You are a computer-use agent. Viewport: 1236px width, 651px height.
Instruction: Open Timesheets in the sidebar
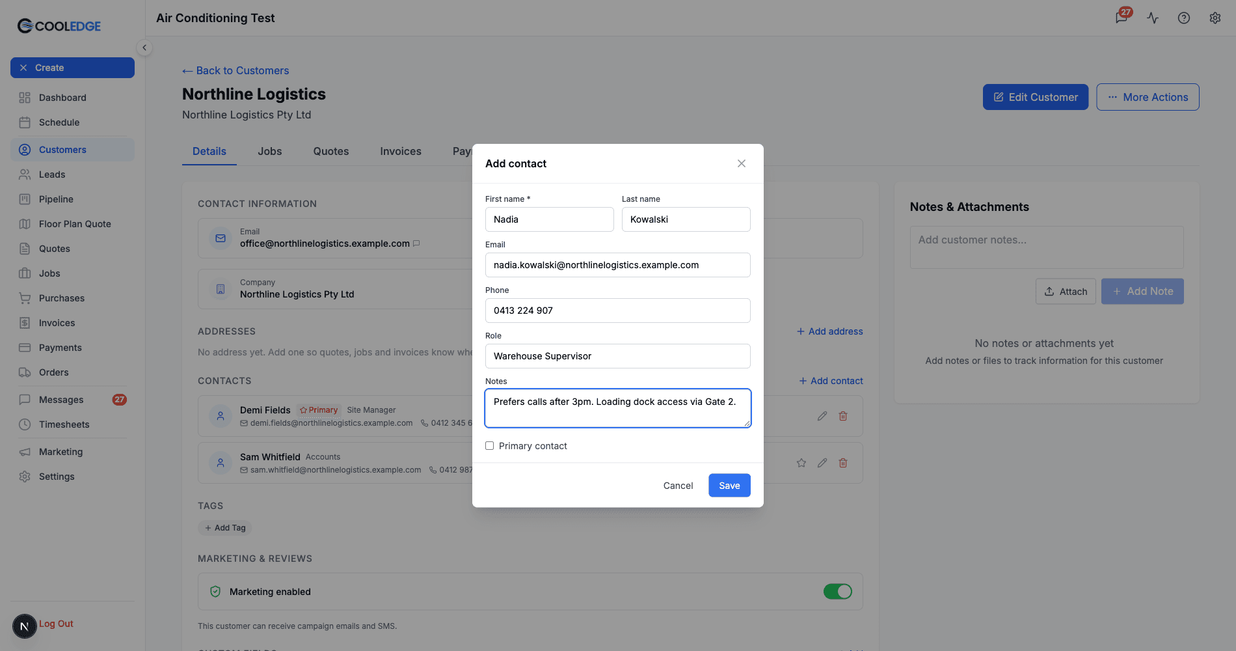72,424
